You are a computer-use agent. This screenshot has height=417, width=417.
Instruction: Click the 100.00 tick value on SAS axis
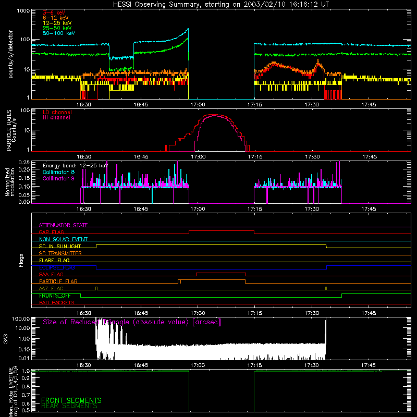pyautogui.click(x=21, y=318)
